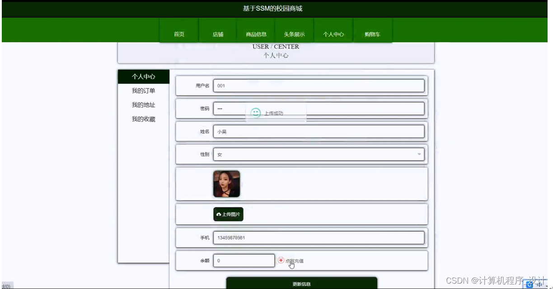Click the 上传图片 button
Screen dimensions: 553x289
click(228, 214)
